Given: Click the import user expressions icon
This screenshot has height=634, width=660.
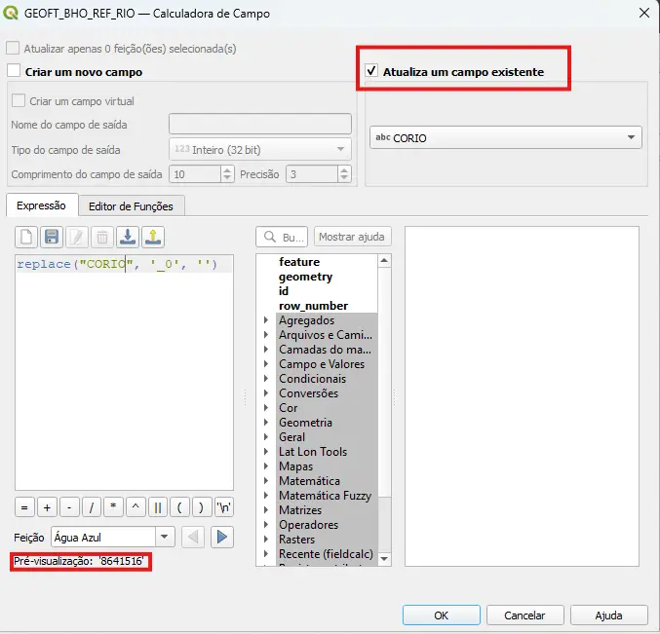Looking at the screenshot, I should pyautogui.click(x=128, y=237).
